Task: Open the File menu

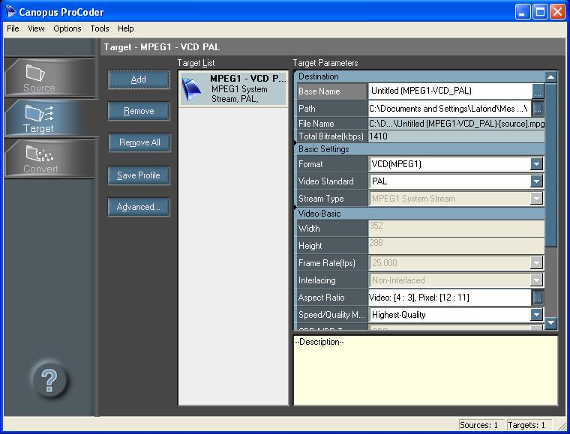Action: click(13, 28)
